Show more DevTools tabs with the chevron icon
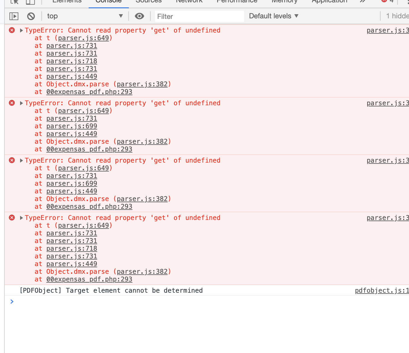This screenshot has width=409, height=353. (363, 1)
